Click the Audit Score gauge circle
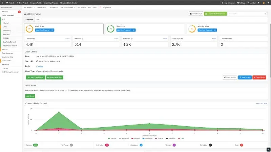 point(29,29)
